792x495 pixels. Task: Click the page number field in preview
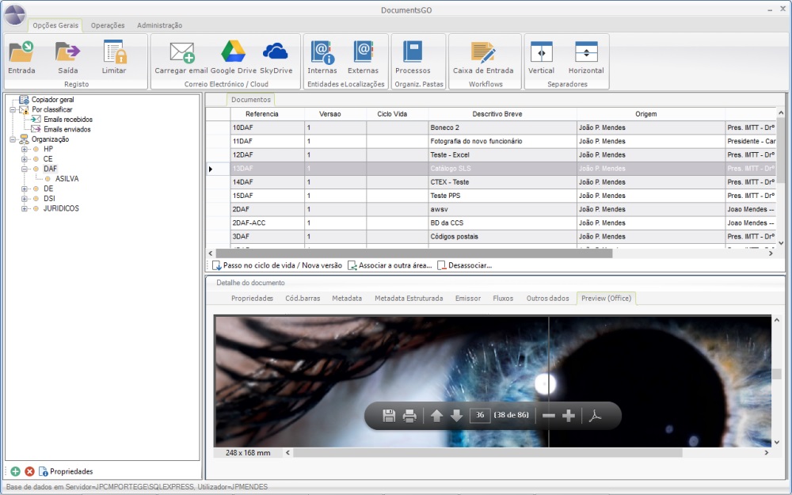[x=479, y=416]
